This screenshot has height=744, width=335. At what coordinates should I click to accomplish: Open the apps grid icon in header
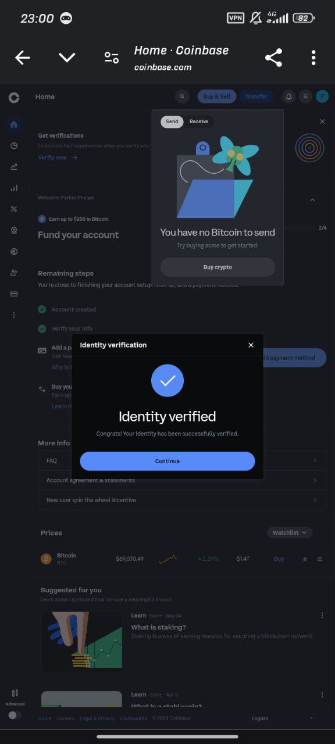pyautogui.click(x=305, y=96)
